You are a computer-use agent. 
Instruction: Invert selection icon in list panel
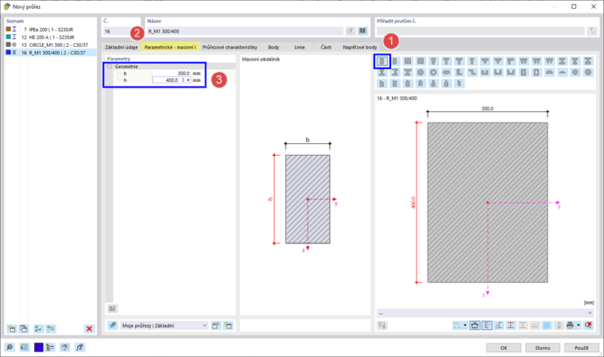point(50,328)
